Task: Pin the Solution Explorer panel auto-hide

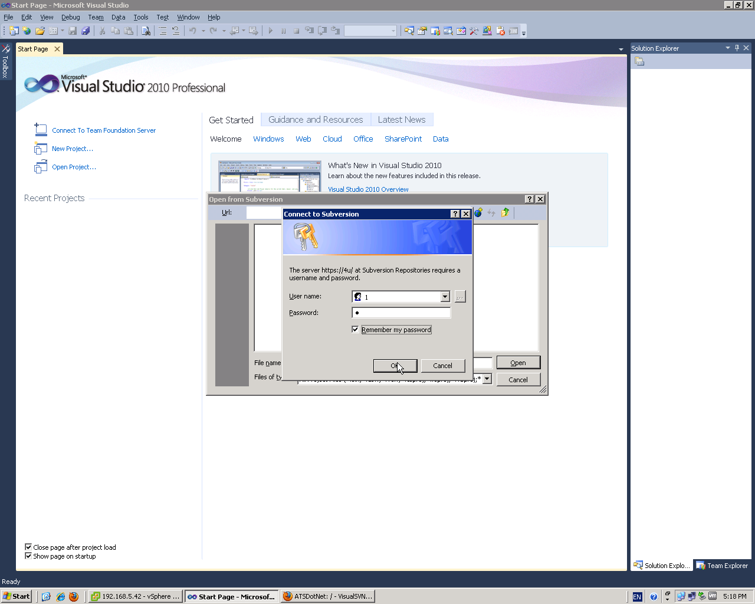Action: [737, 48]
